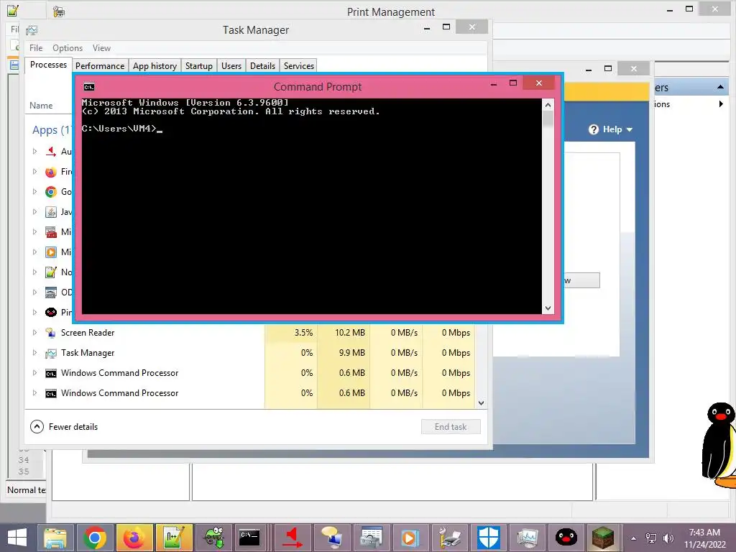
Task: Expand the Pingu process row
Action: click(x=34, y=312)
